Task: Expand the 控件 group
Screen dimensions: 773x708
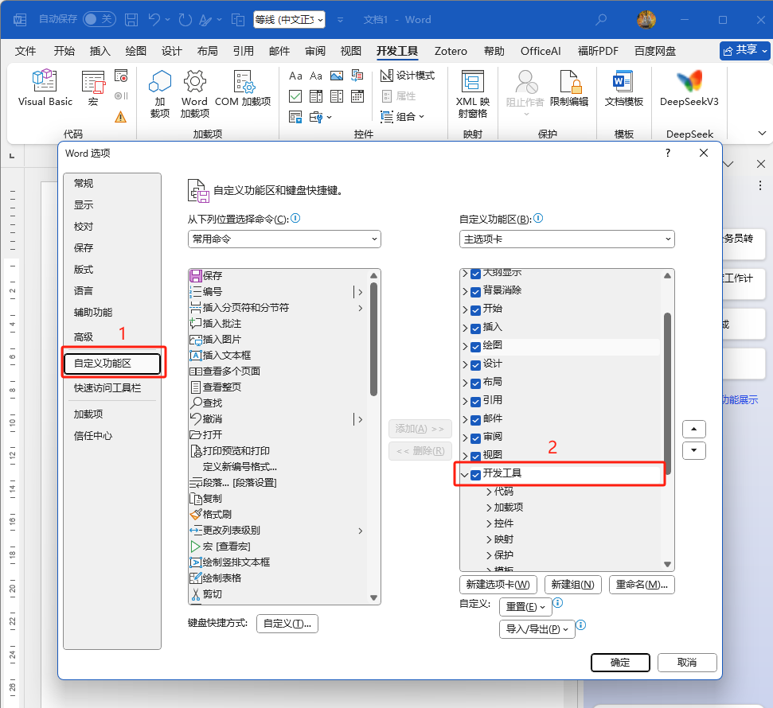Action: [x=489, y=523]
